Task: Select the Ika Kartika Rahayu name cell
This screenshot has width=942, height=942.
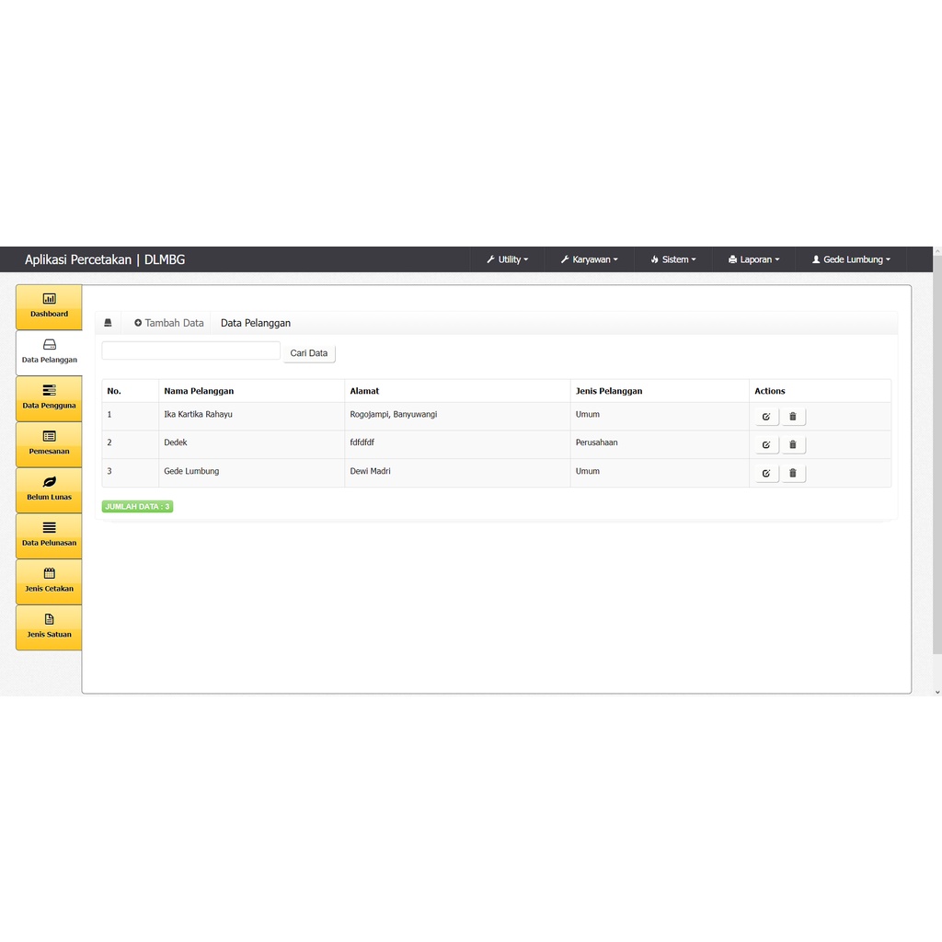Action: click(252, 417)
